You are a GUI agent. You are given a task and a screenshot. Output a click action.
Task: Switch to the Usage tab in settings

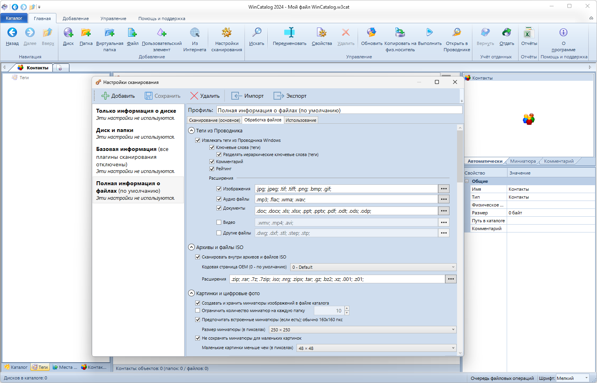pyautogui.click(x=301, y=120)
